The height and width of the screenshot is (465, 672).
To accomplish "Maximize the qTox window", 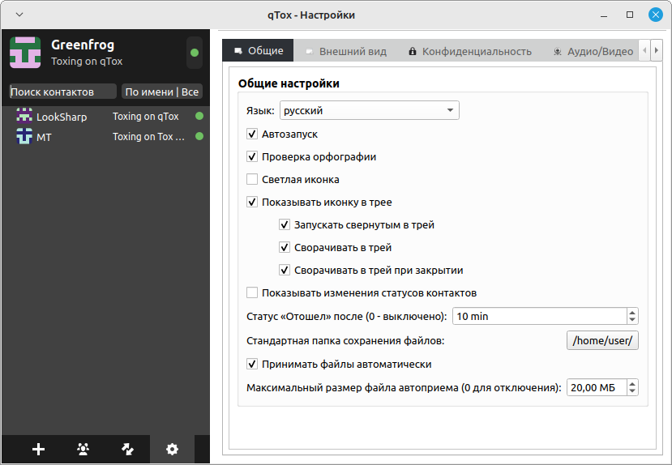I will pyautogui.click(x=630, y=15).
